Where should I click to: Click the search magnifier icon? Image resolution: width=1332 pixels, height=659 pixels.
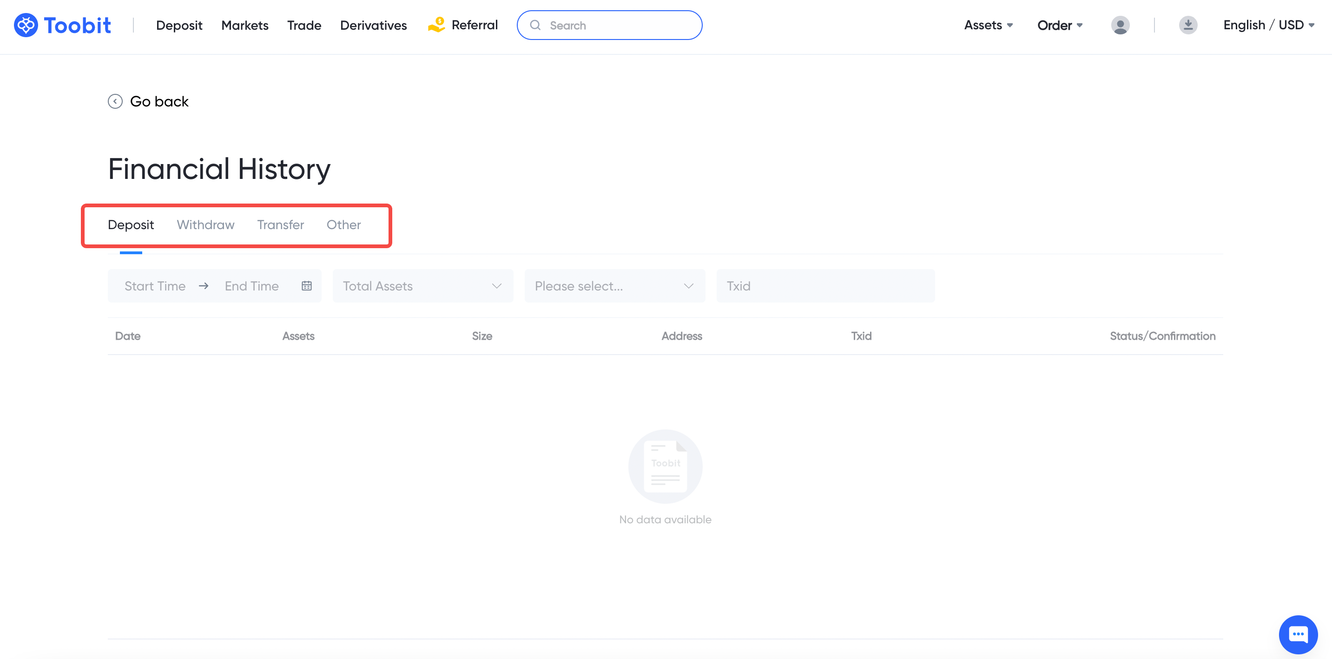coord(535,25)
